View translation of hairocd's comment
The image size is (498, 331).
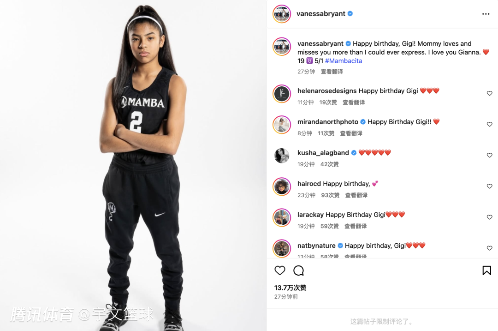point(356,195)
